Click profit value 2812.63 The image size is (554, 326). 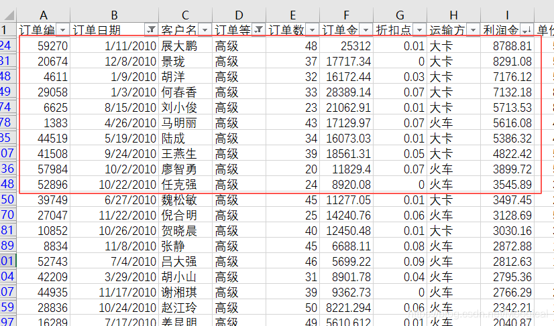click(x=512, y=262)
